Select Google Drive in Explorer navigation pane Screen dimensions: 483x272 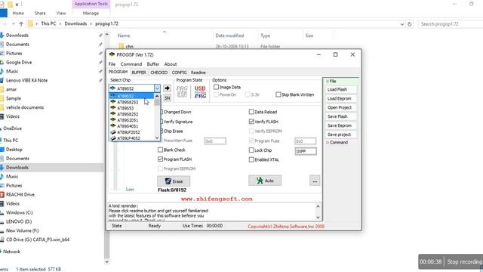[x=19, y=62]
